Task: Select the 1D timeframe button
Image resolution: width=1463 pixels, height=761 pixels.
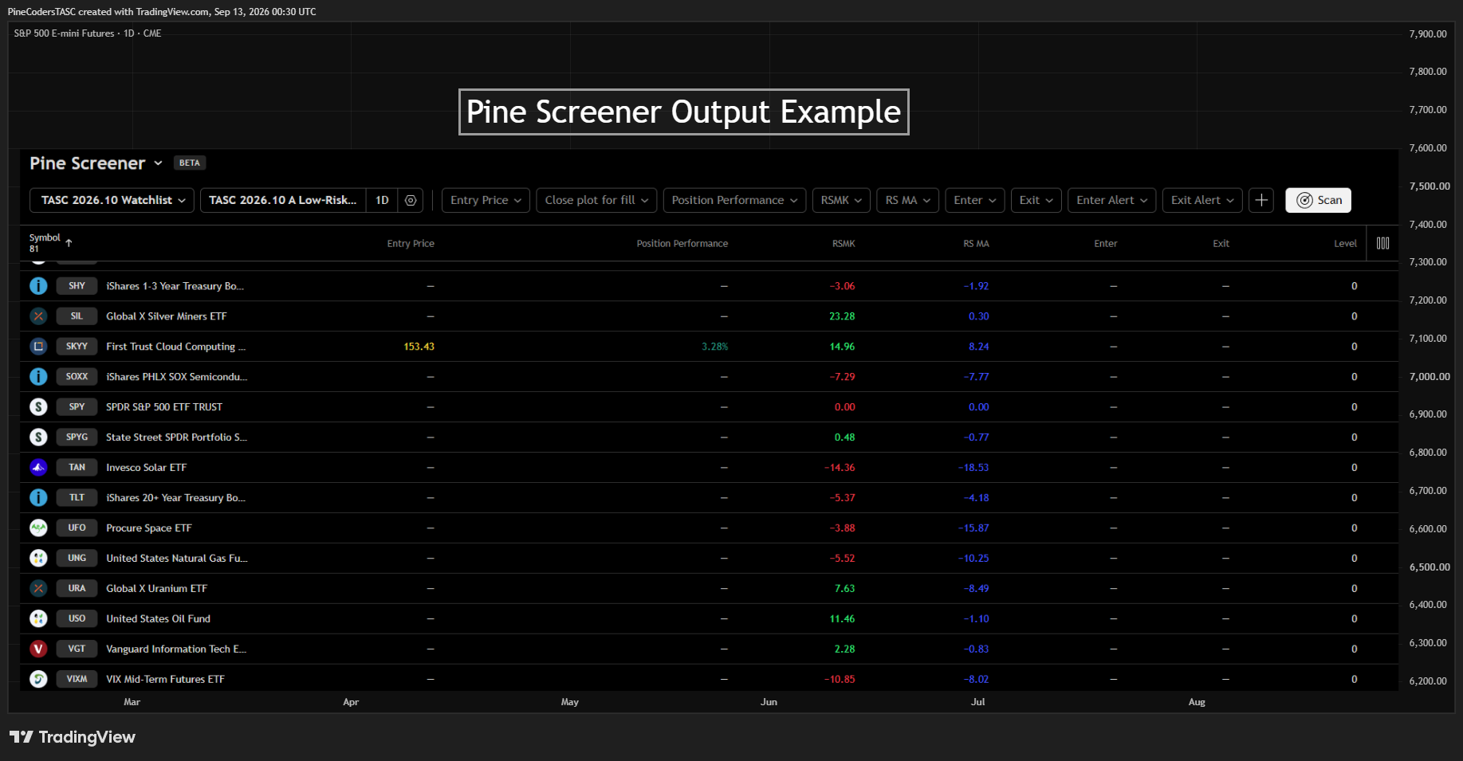Action: 382,200
